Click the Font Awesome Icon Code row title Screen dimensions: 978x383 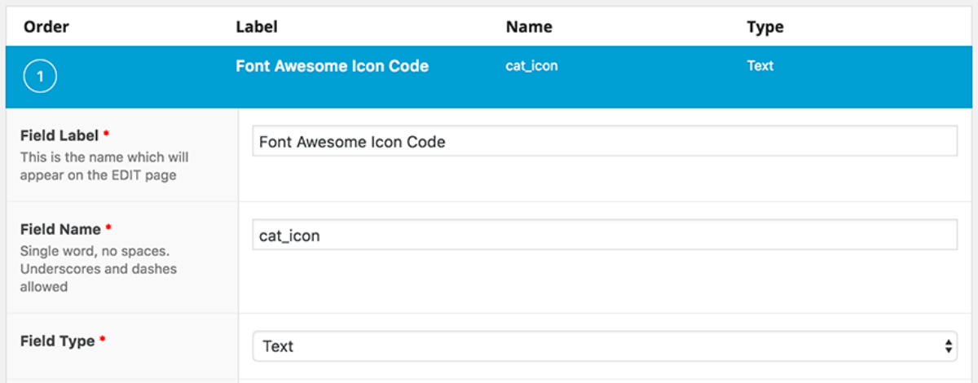click(332, 66)
